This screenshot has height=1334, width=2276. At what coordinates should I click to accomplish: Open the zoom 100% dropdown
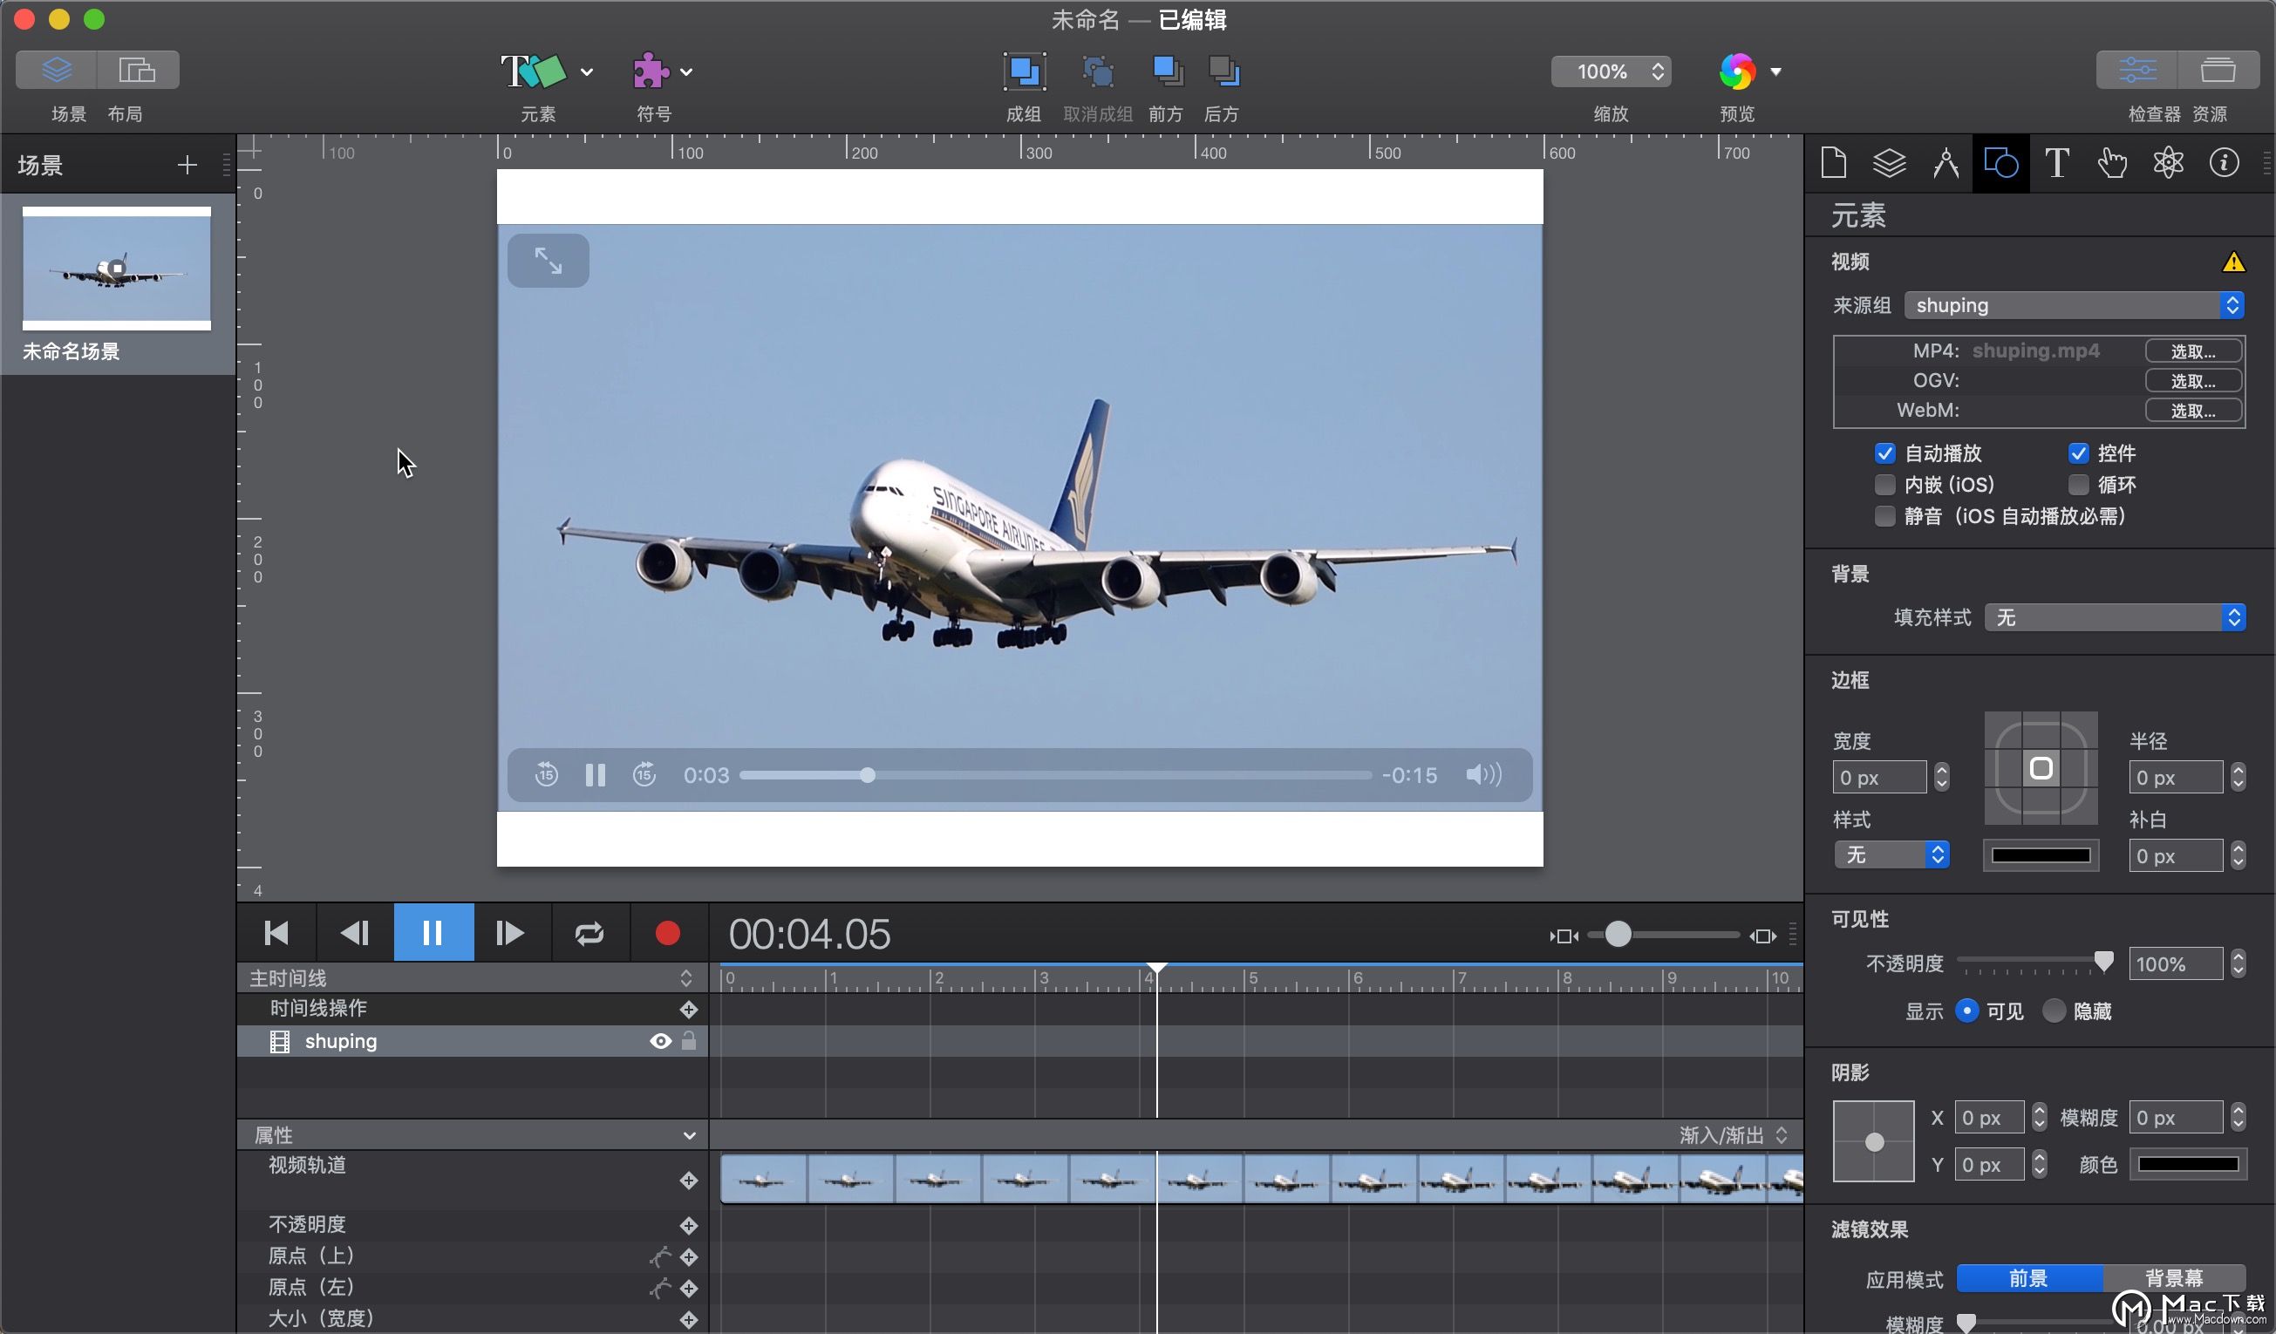click(1611, 71)
